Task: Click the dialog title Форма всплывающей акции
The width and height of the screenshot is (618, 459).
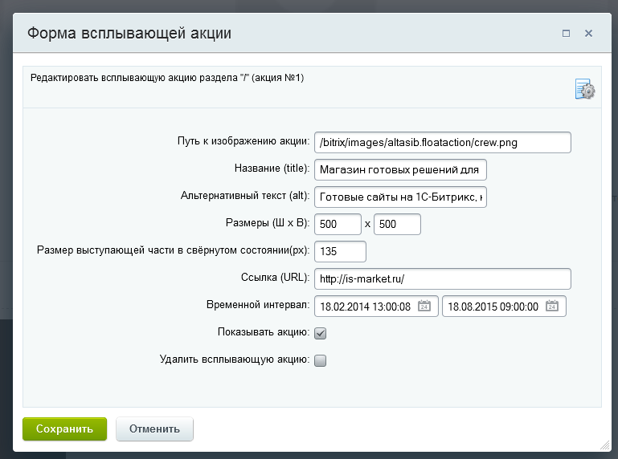Action: coord(129,33)
